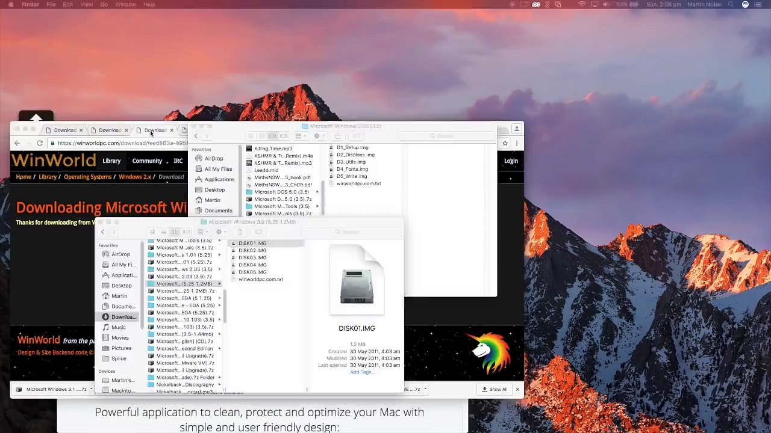
Task: Switch Windows 3.0 Finder window to column view
Action: (x=174, y=232)
